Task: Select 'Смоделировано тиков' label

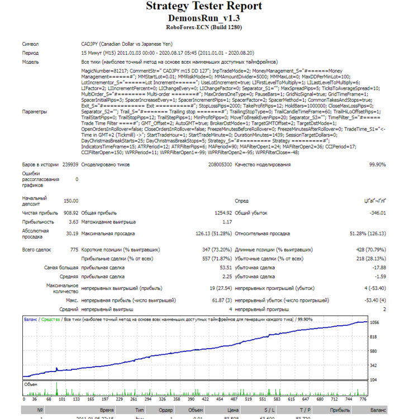Action: [106, 165]
